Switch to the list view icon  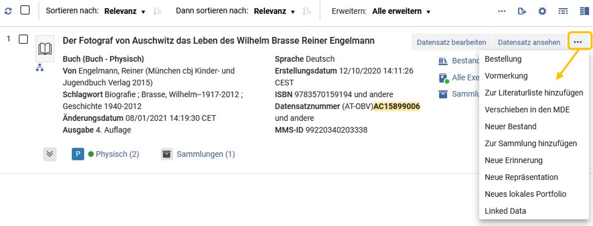pyautogui.click(x=563, y=11)
